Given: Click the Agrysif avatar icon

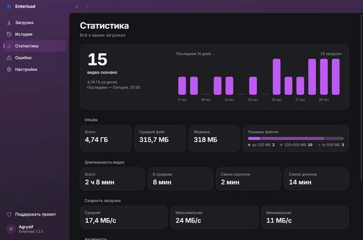Looking at the screenshot, I should (x=11, y=229).
